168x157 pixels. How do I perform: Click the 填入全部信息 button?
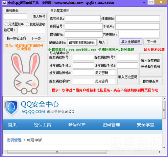tap(131, 42)
